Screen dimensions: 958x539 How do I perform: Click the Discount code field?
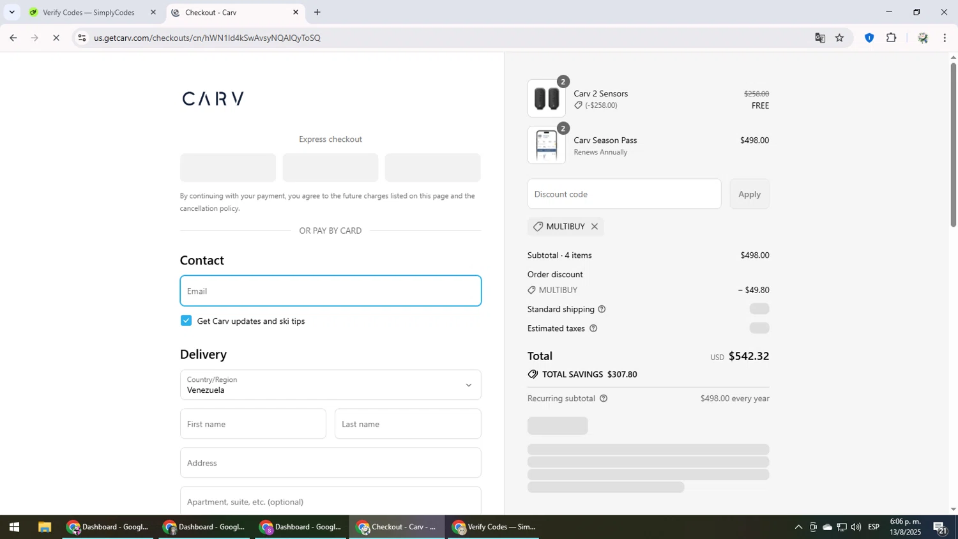tap(624, 194)
